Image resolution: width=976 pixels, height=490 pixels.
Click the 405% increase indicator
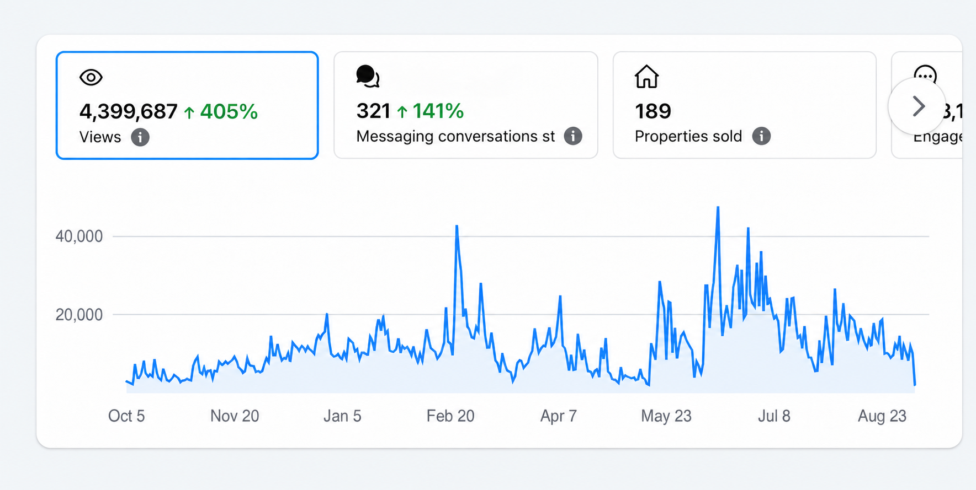[x=221, y=112]
